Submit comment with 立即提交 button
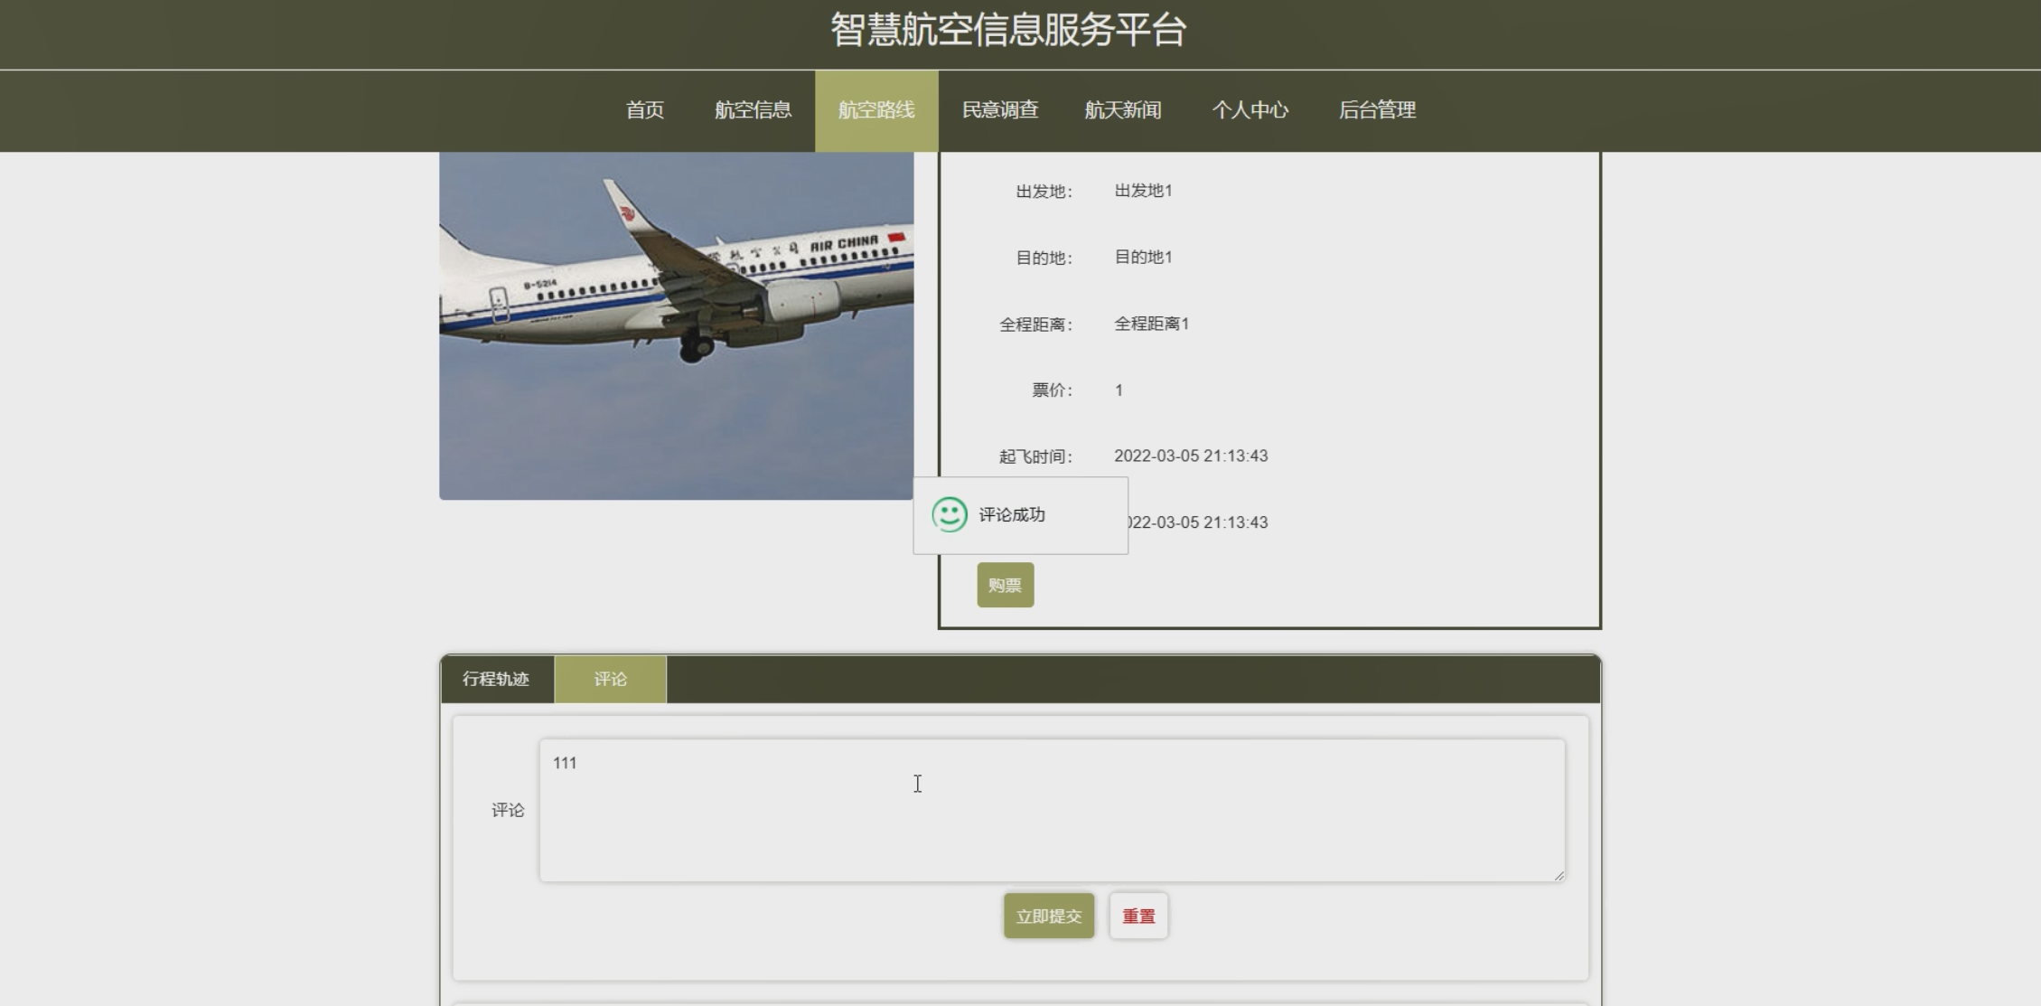Screen dimensions: 2041x1006 [x=1048, y=916]
